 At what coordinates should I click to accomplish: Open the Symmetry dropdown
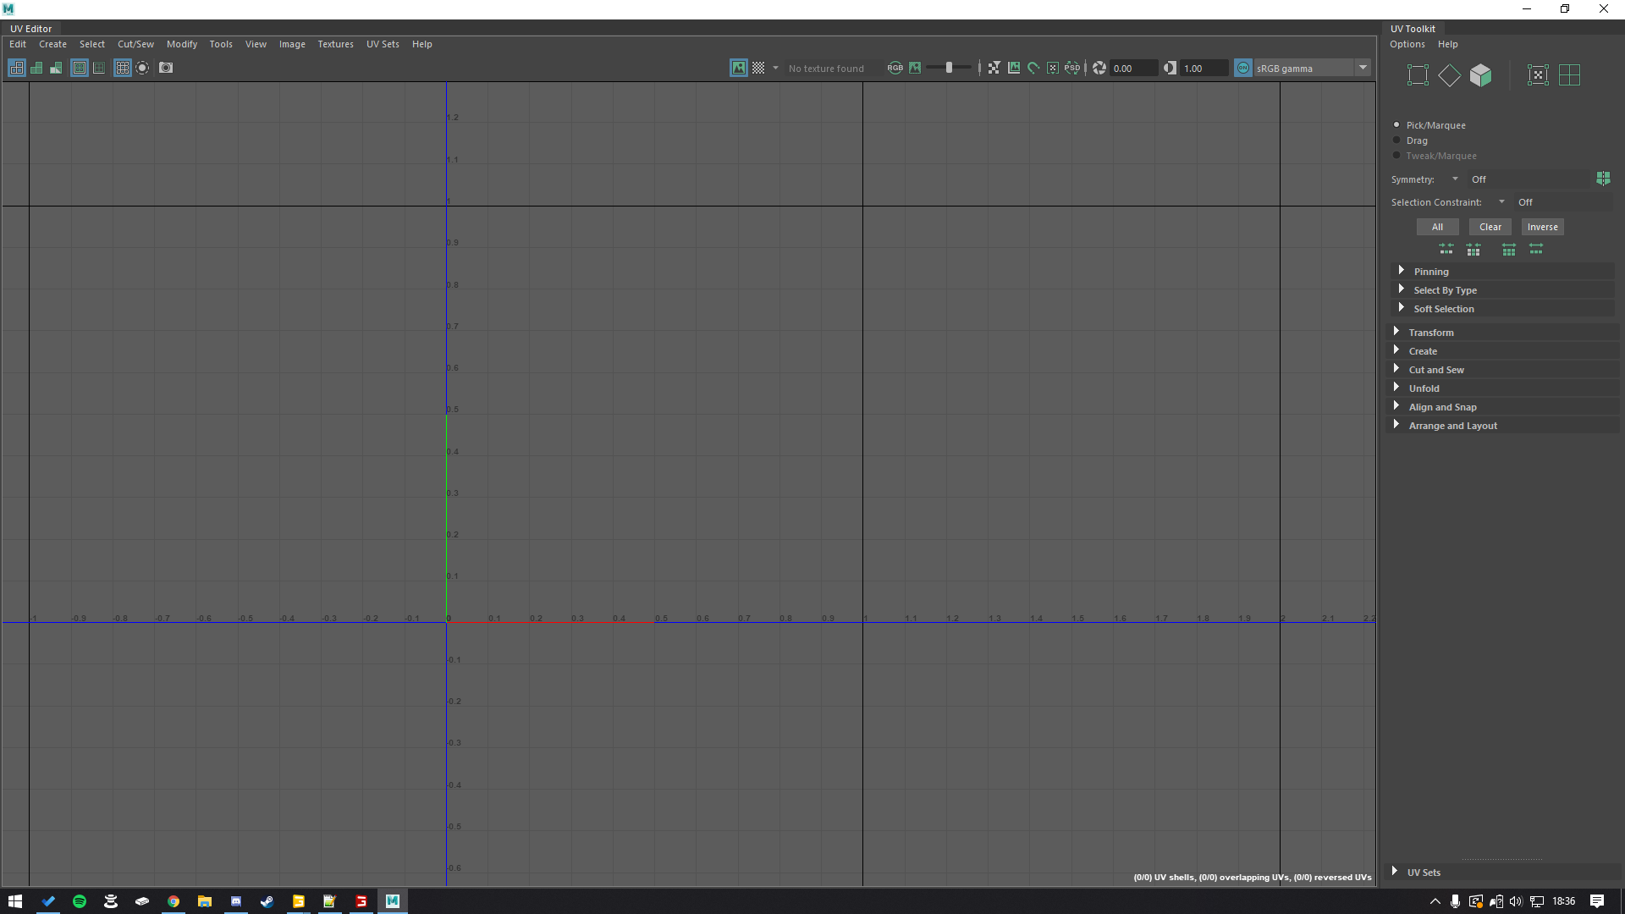(x=1457, y=179)
